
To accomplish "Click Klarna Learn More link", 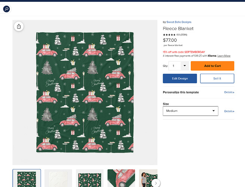I will click(224, 56).
